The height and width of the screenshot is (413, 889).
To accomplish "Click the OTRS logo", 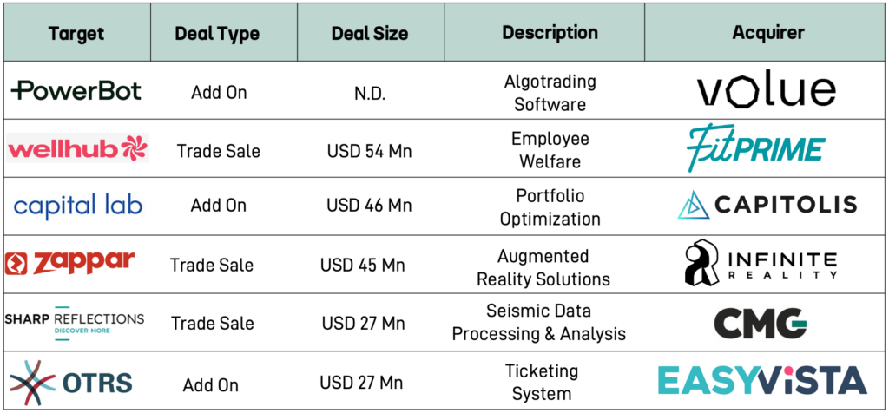I will point(71,382).
